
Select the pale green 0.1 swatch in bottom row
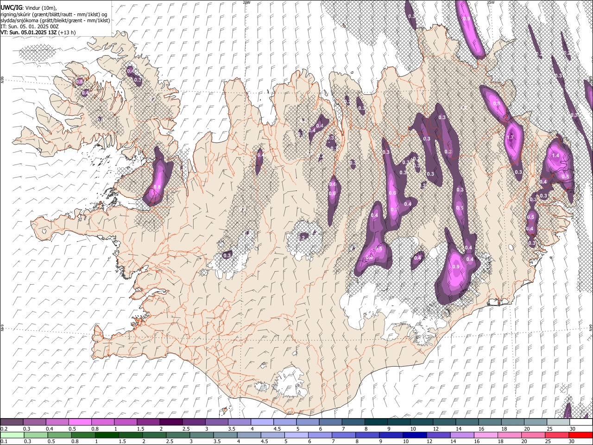(x=12, y=435)
